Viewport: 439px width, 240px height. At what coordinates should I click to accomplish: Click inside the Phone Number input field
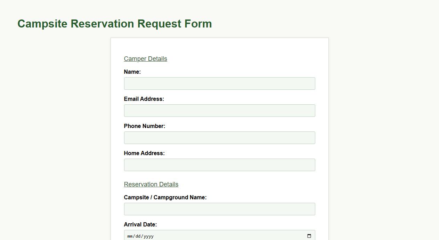pyautogui.click(x=219, y=137)
